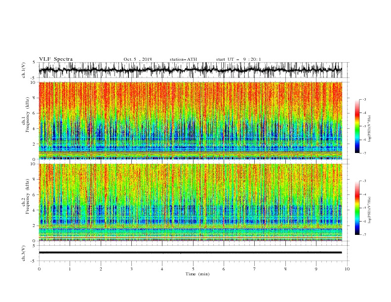Click the ch.3 flat black trace

pyautogui.click(x=190, y=253)
